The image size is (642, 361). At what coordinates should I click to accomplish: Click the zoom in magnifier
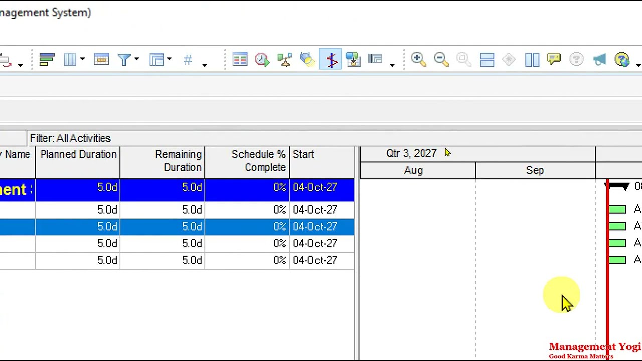418,60
